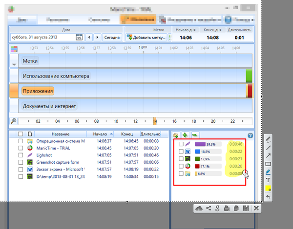The image size is (293, 229).
Task: Go to the next day arrow
Action: click(97, 38)
